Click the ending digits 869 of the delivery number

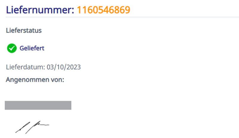click(122, 10)
